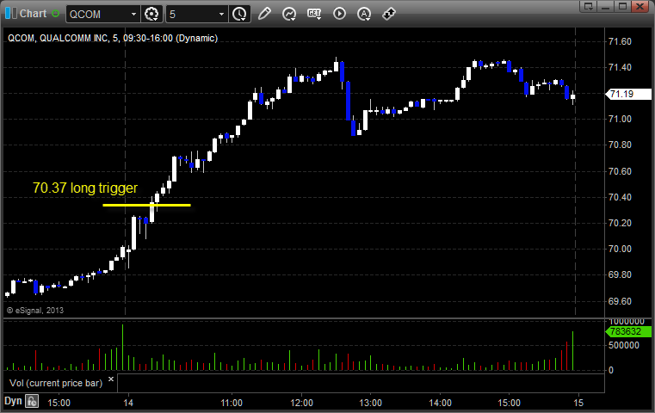Image resolution: width=655 pixels, height=413 pixels.
Task: Maximize the Chart window
Action: (623, 6)
